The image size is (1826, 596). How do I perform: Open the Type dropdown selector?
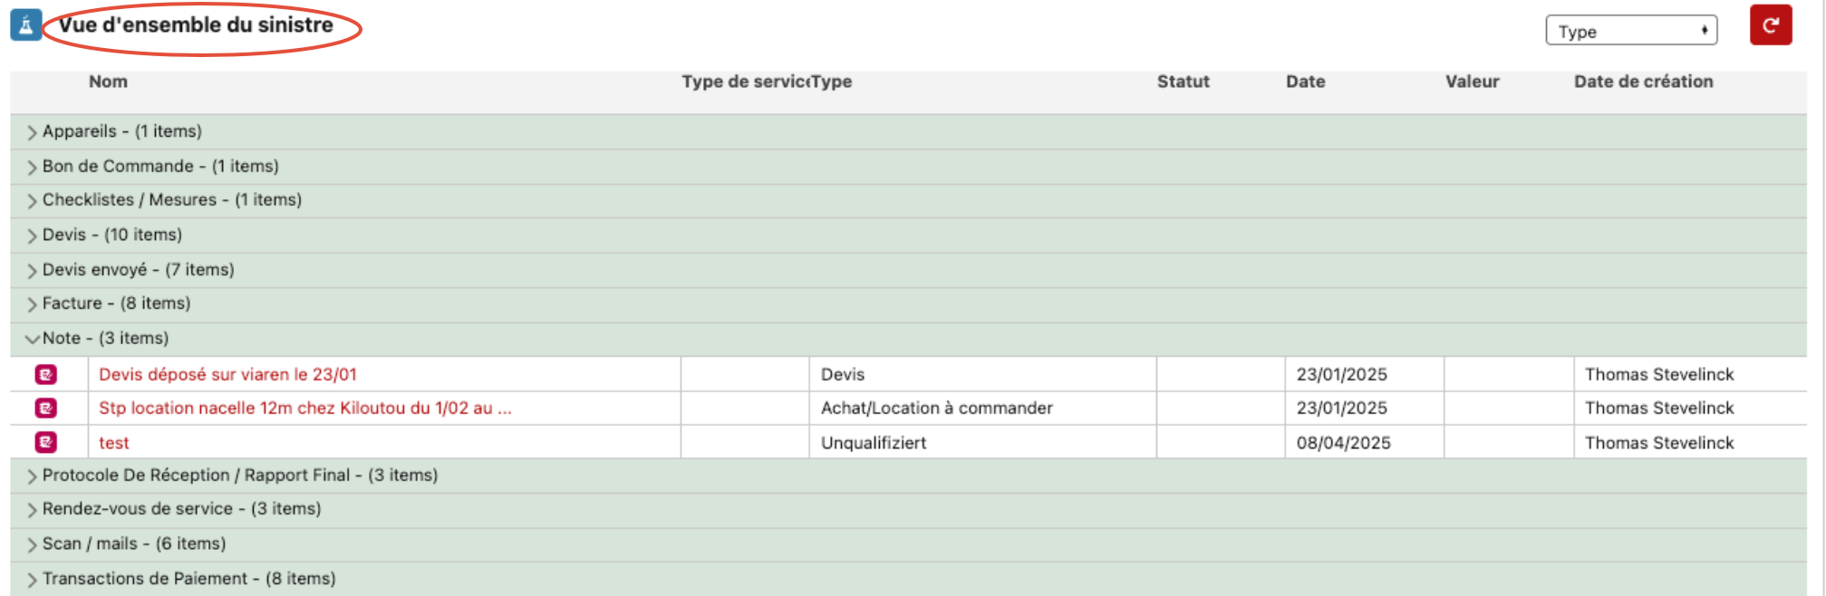[x=1631, y=31]
